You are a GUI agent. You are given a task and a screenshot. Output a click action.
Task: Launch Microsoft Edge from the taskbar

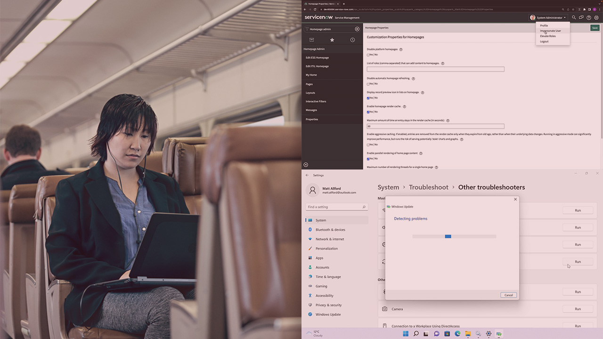coord(457,334)
